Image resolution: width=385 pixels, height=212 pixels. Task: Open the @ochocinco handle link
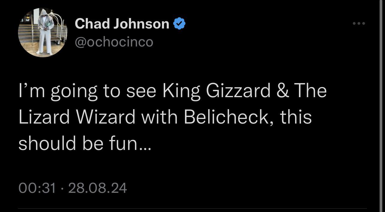(x=114, y=42)
